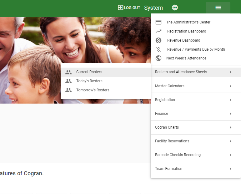Image resolution: width=241 pixels, height=194 pixels.
Task: Open Registration Dashboard menu entry
Action: 196,31
